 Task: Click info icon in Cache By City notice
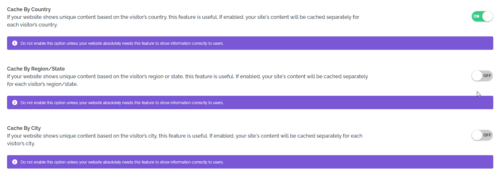coord(14,162)
